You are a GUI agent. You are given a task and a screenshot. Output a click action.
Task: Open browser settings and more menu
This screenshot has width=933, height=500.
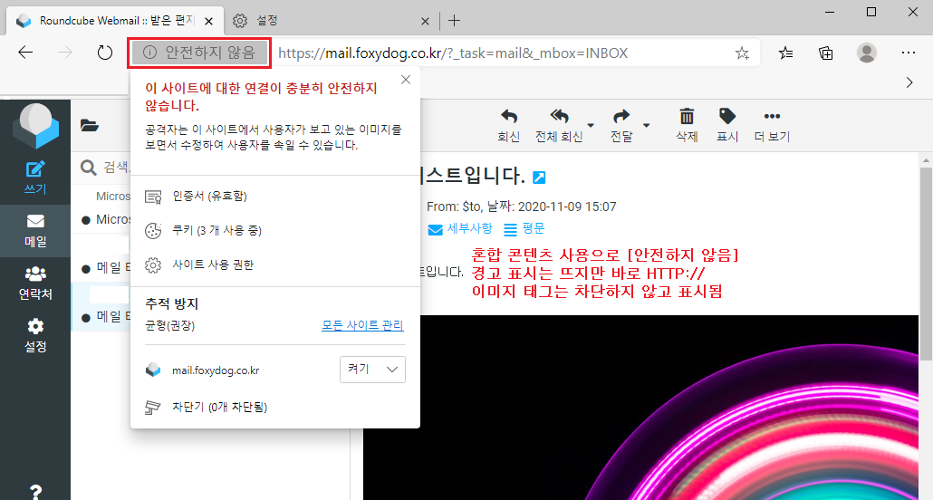click(x=908, y=53)
